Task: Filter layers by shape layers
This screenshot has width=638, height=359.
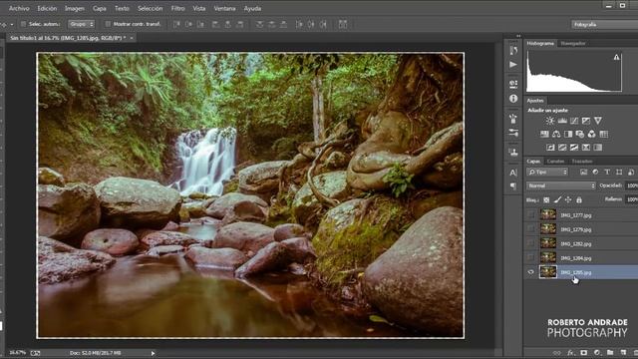Action: 619,173
